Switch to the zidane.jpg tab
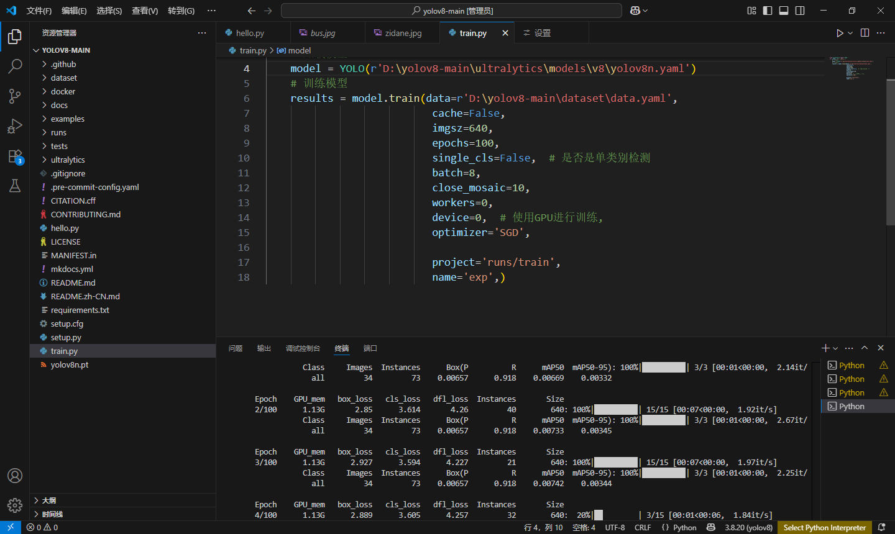This screenshot has width=895, height=534. [402, 33]
